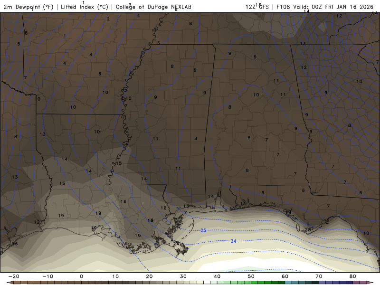Click the "15" value by the Mississippi River
Viewport: 380px width, 285px height.
(x=119, y=163)
